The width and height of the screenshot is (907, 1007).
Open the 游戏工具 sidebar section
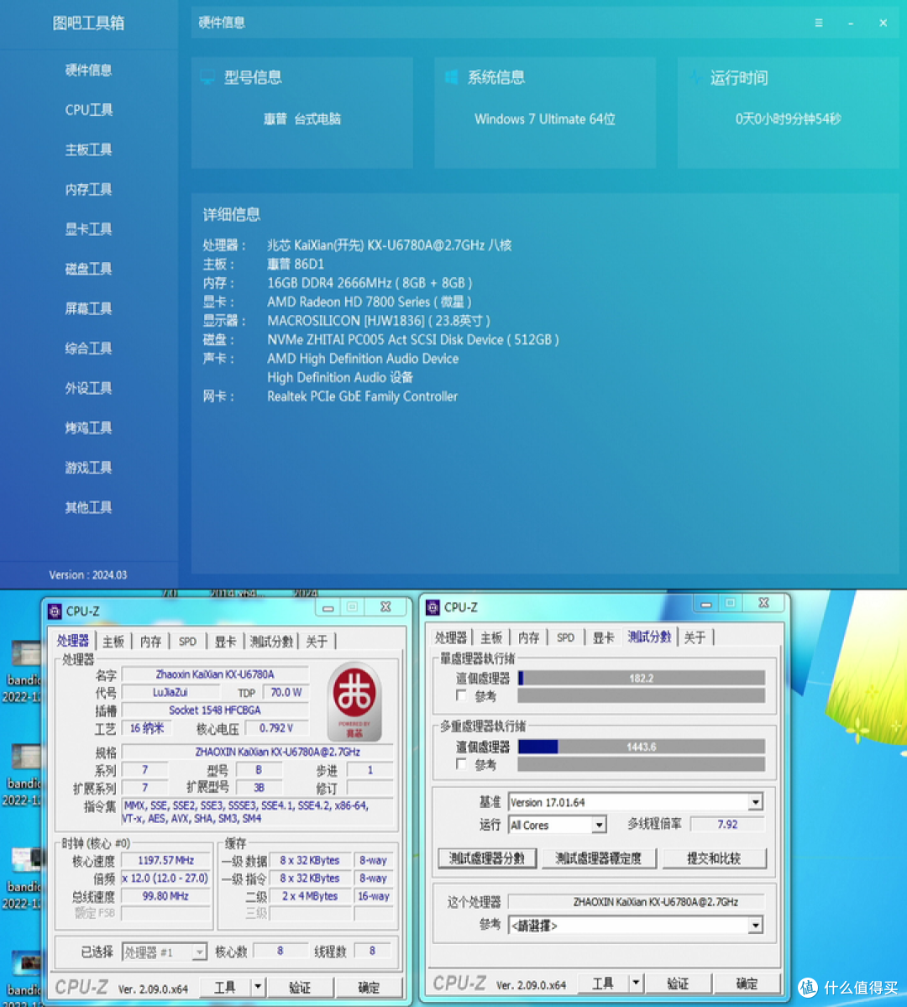click(88, 467)
